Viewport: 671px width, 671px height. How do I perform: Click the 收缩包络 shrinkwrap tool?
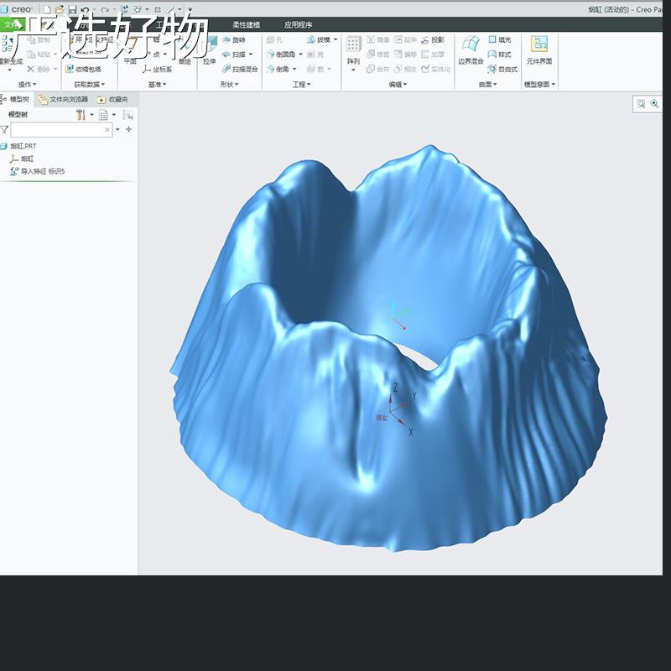[x=83, y=69]
